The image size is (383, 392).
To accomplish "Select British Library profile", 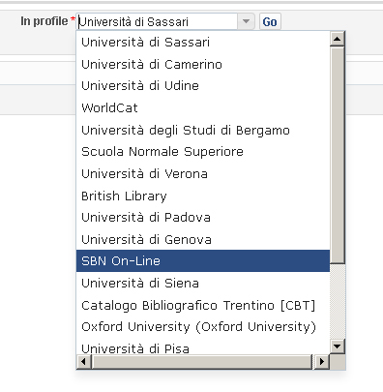I will coord(203,196).
